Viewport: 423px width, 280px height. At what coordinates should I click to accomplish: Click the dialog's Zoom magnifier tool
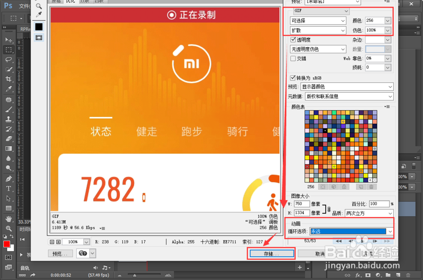(39, 6)
